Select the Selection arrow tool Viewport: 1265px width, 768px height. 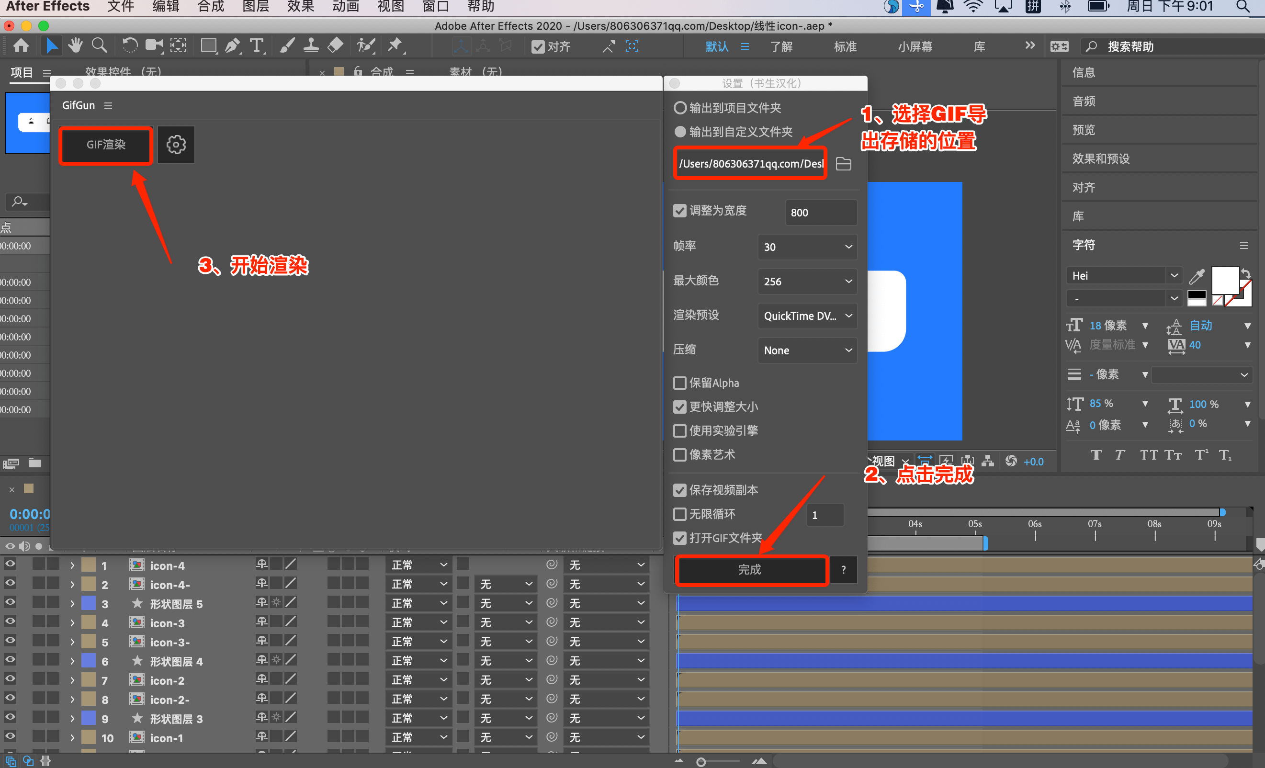coord(51,46)
